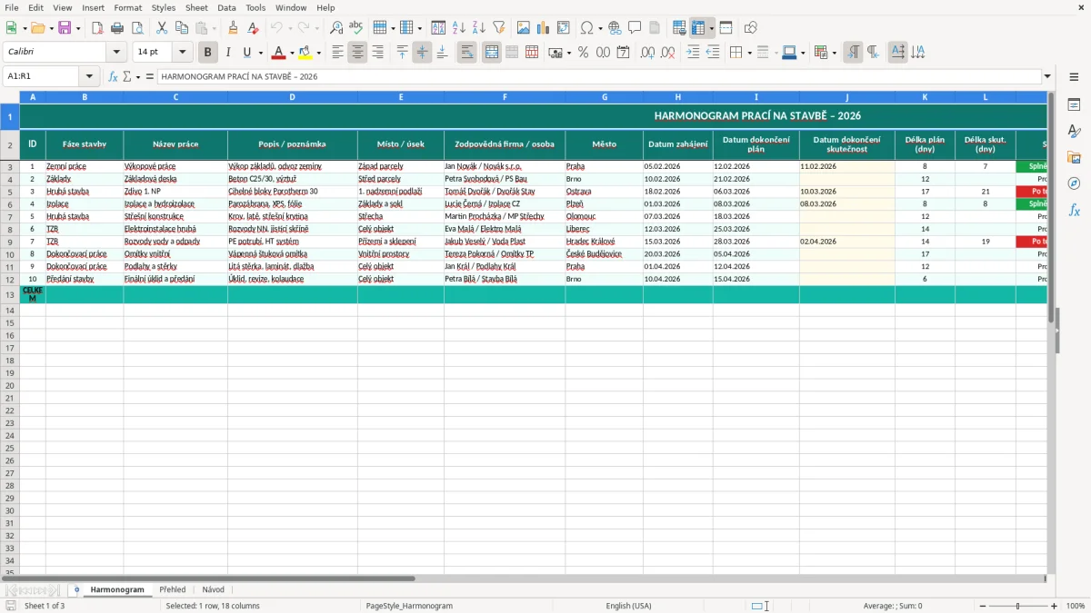This screenshot has width=1091, height=613.
Task: Toggle Bold formatting
Action: pos(208,53)
